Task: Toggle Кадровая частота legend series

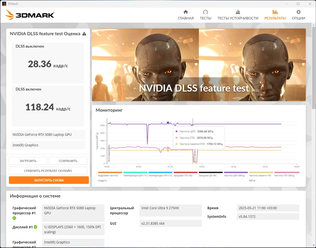Action: (x=110, y=176)
